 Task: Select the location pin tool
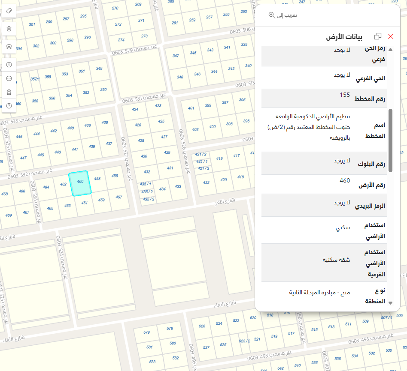pyautogui.click(x=9, y=92)
